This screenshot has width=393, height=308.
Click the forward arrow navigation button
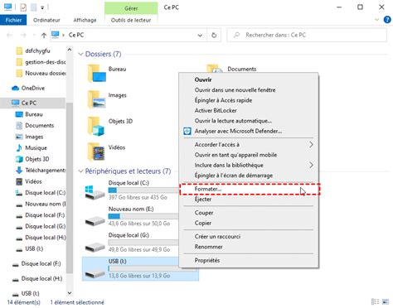pyautogui.click(x=23, y=35)
